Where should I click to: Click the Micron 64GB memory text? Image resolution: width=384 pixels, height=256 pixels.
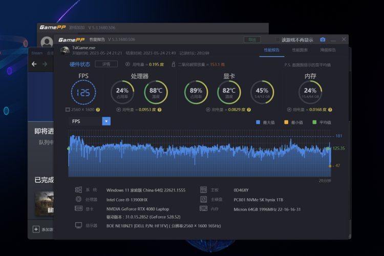[x=267, y=209]
